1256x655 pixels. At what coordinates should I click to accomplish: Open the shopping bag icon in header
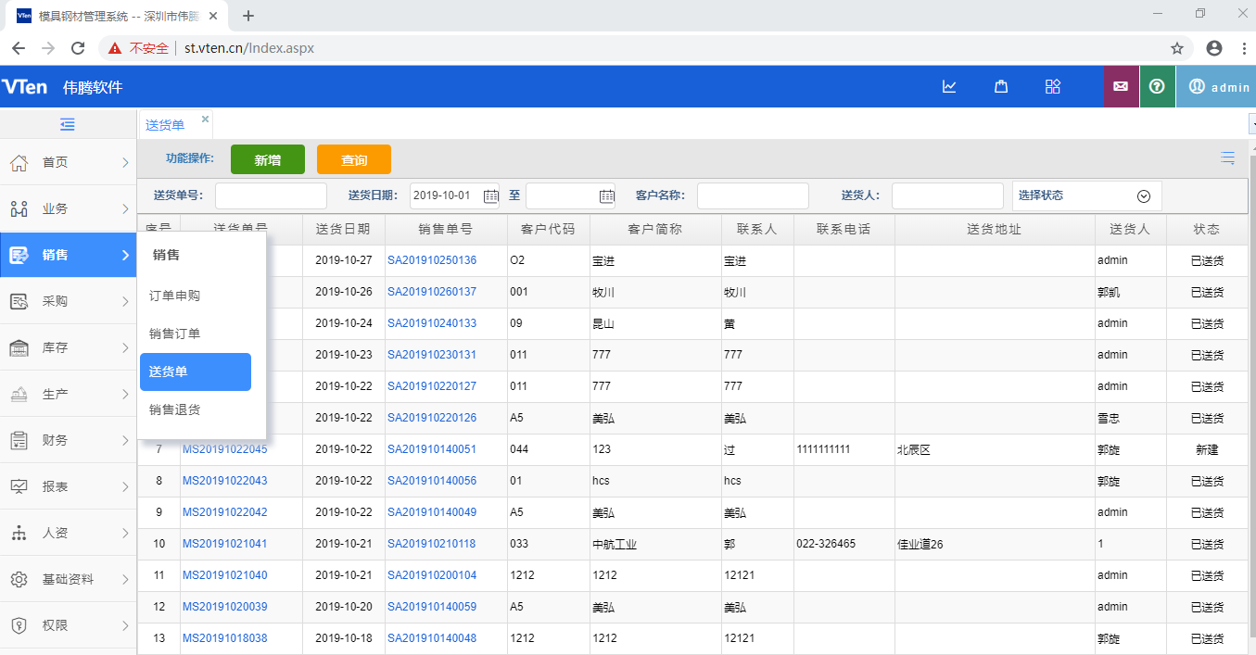point(1001,86)
